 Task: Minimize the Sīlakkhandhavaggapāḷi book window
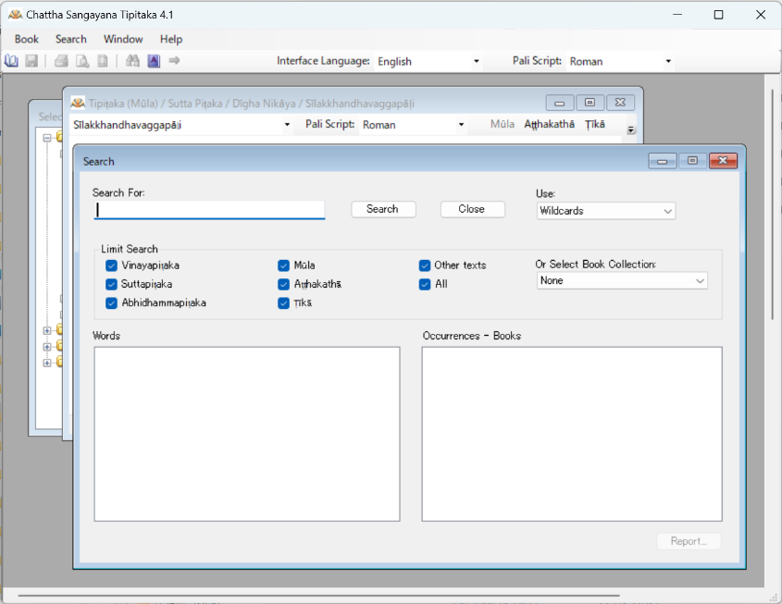(560, 103)
